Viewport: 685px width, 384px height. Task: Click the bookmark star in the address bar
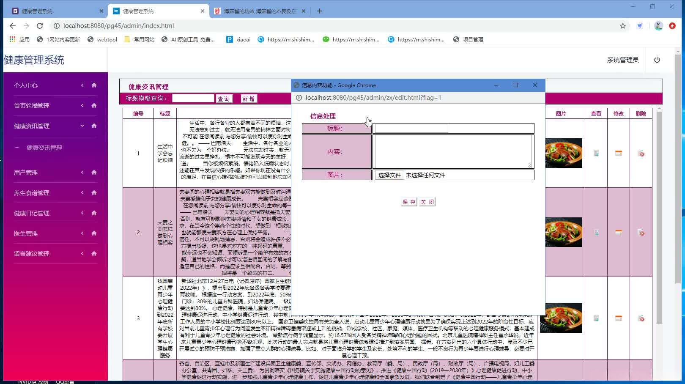(622, 26)
